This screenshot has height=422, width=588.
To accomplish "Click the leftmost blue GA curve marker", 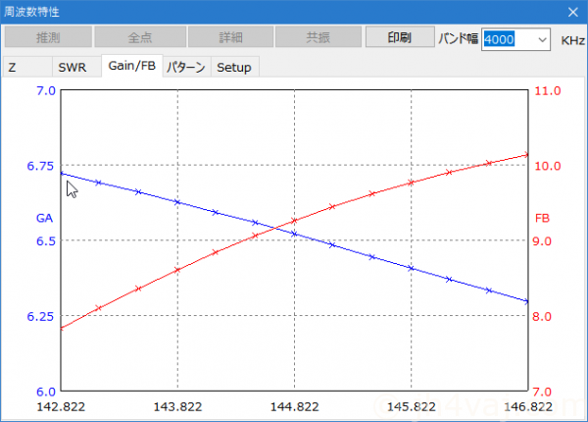I will coord(62,174).
